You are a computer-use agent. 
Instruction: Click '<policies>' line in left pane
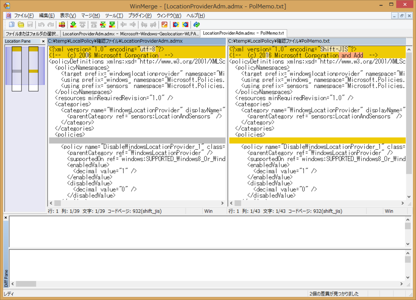pyautogui.click(x=70, y=134)
